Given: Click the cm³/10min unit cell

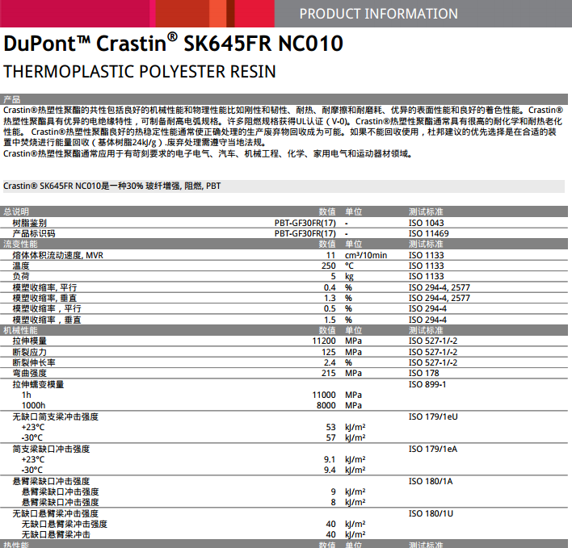Looking at the screenshot, I should point(366,255).
